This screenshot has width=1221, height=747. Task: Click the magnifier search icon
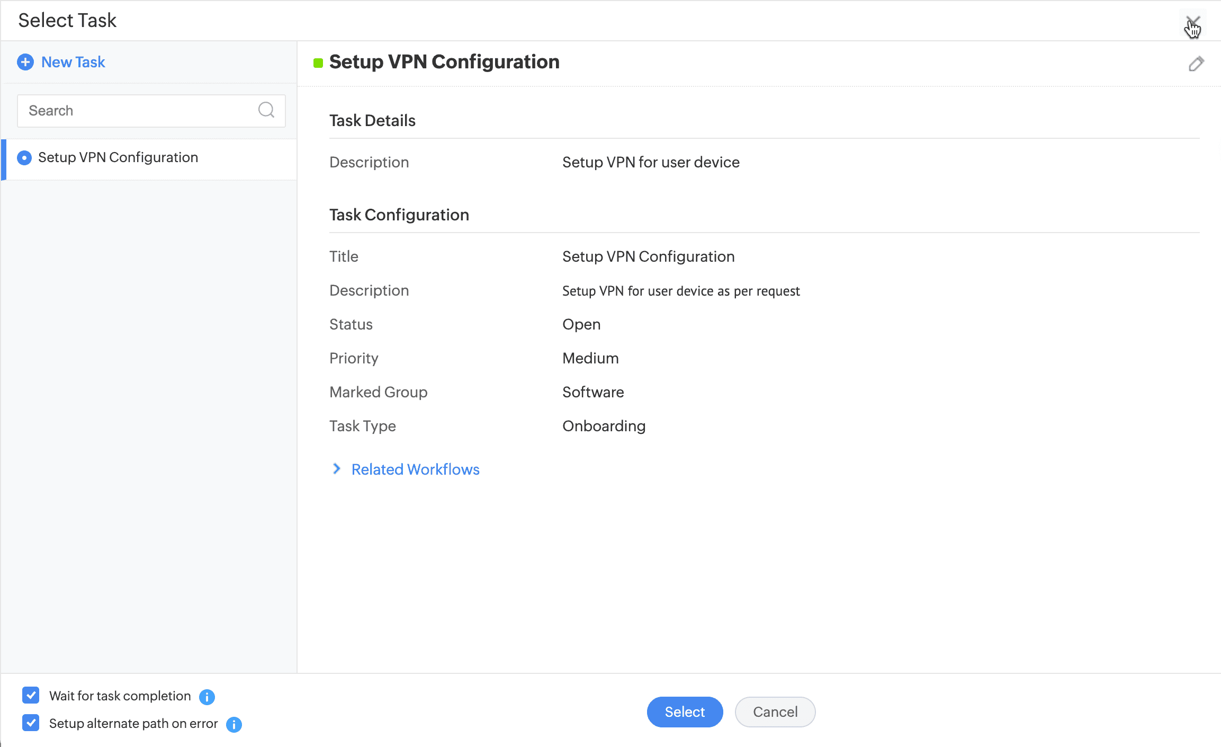pyautogui.click(x=266, y=110)
